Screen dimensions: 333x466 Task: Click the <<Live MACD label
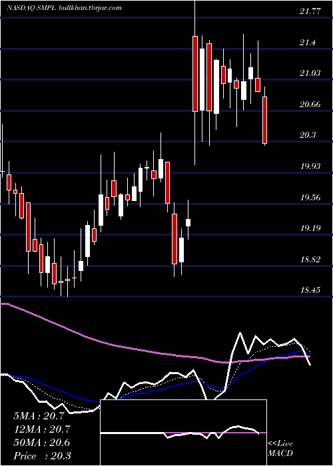[280, 449]
